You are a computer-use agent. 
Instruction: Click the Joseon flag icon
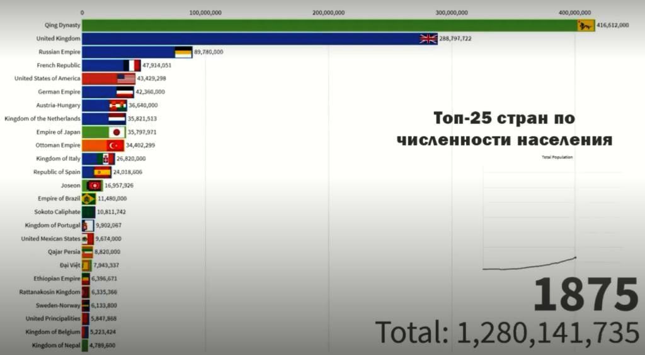(x=94, y=185)
